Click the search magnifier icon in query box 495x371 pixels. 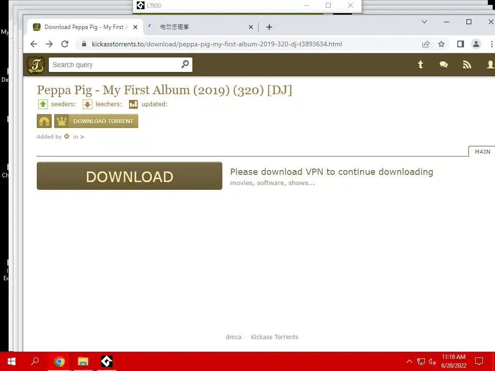185,64
